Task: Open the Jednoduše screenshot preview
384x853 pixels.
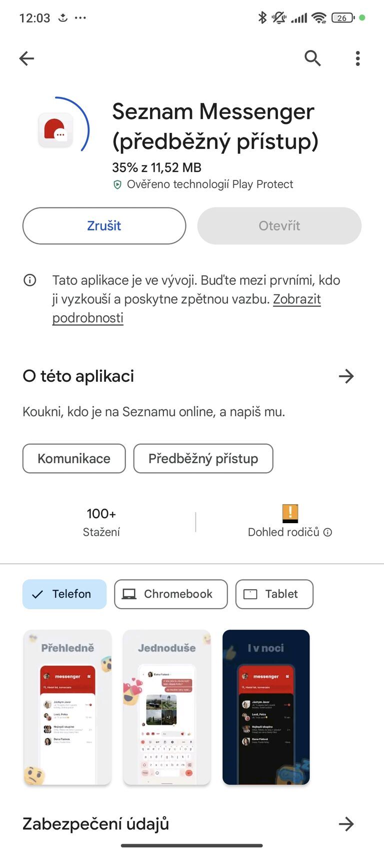Action: pos(166,708)
